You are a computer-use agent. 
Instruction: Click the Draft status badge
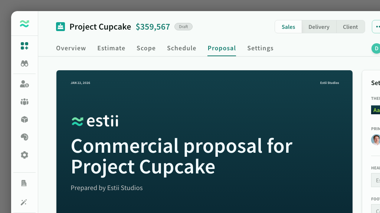183,27
